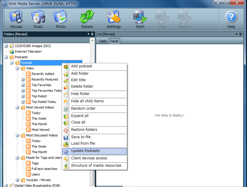The image size is (247, 187).
Task: Select This Month under Most Discussed Videos
Action: (x=39, y=152)
